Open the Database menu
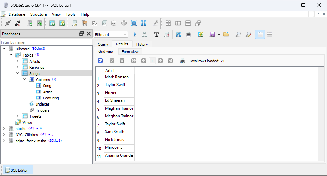Screen dimensions: 327x176 (x=17, y=14)
